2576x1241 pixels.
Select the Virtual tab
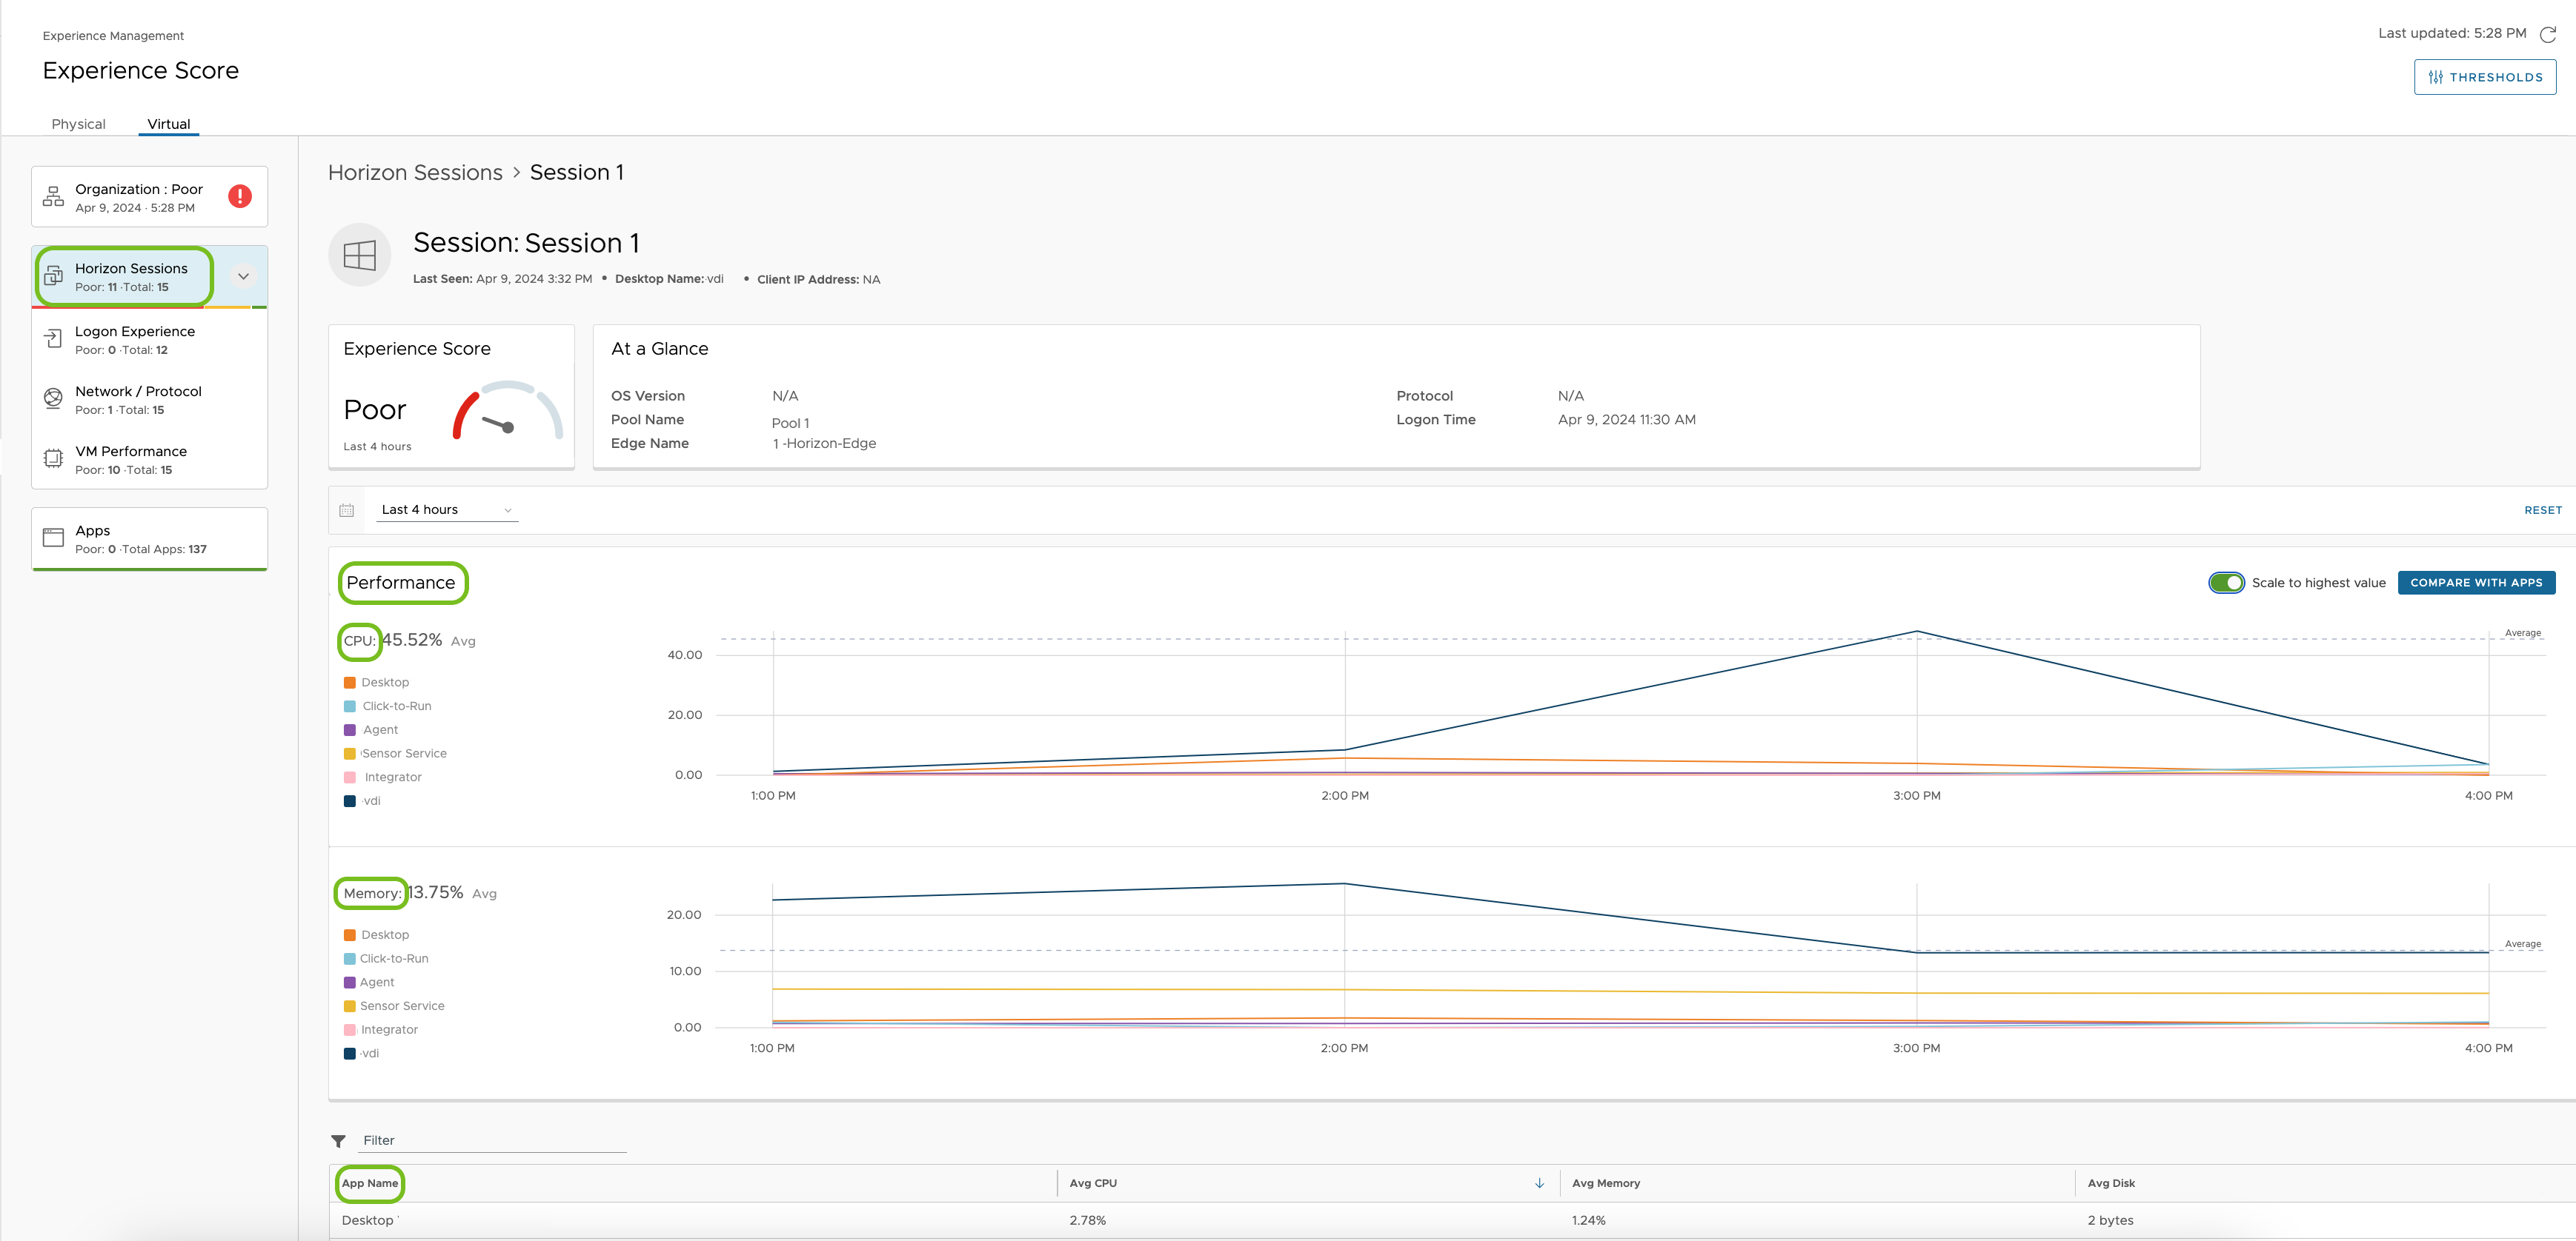[168, 124]
